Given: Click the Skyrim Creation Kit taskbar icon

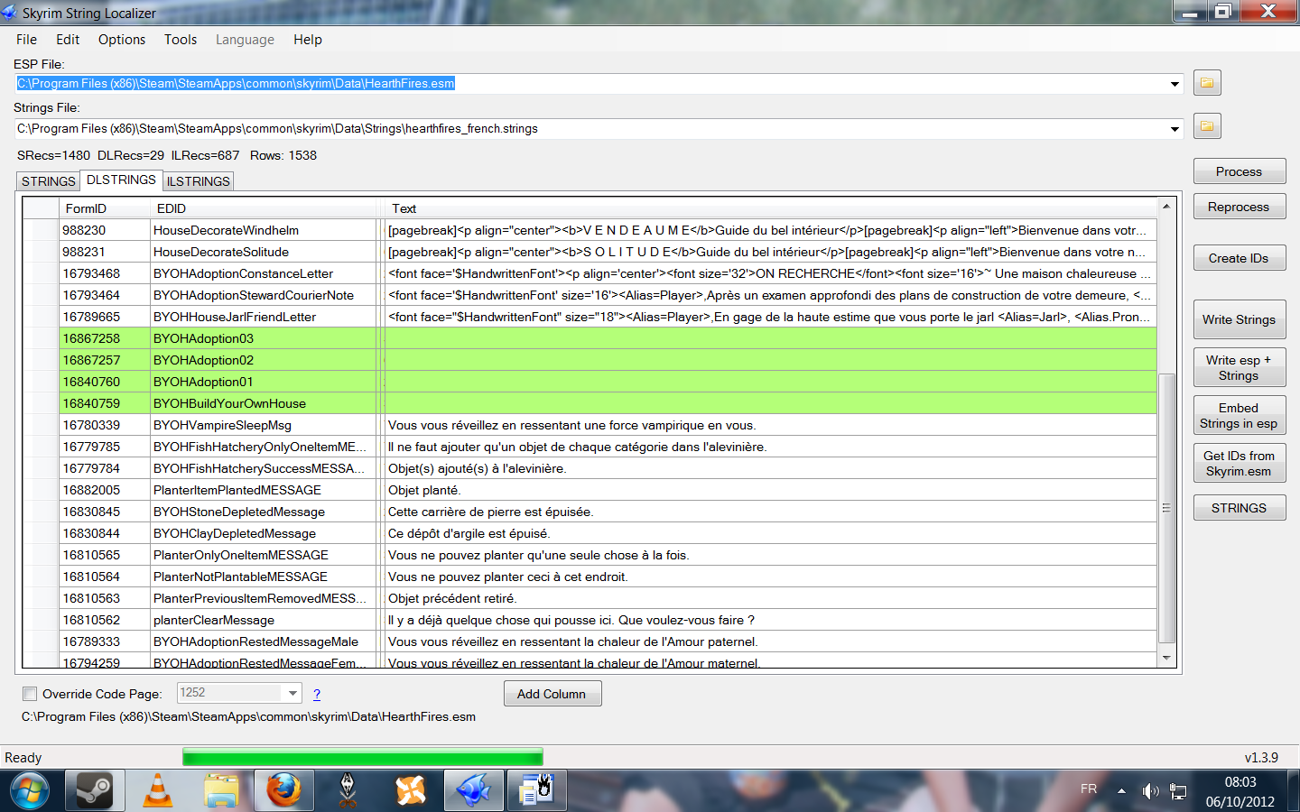Looking at the screenshot, I should pyautogui.click(x=348, y=791).
